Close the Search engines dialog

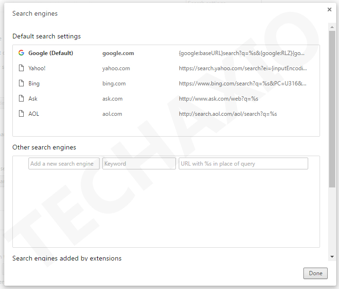pyautogui.click(x=329, y=9)
